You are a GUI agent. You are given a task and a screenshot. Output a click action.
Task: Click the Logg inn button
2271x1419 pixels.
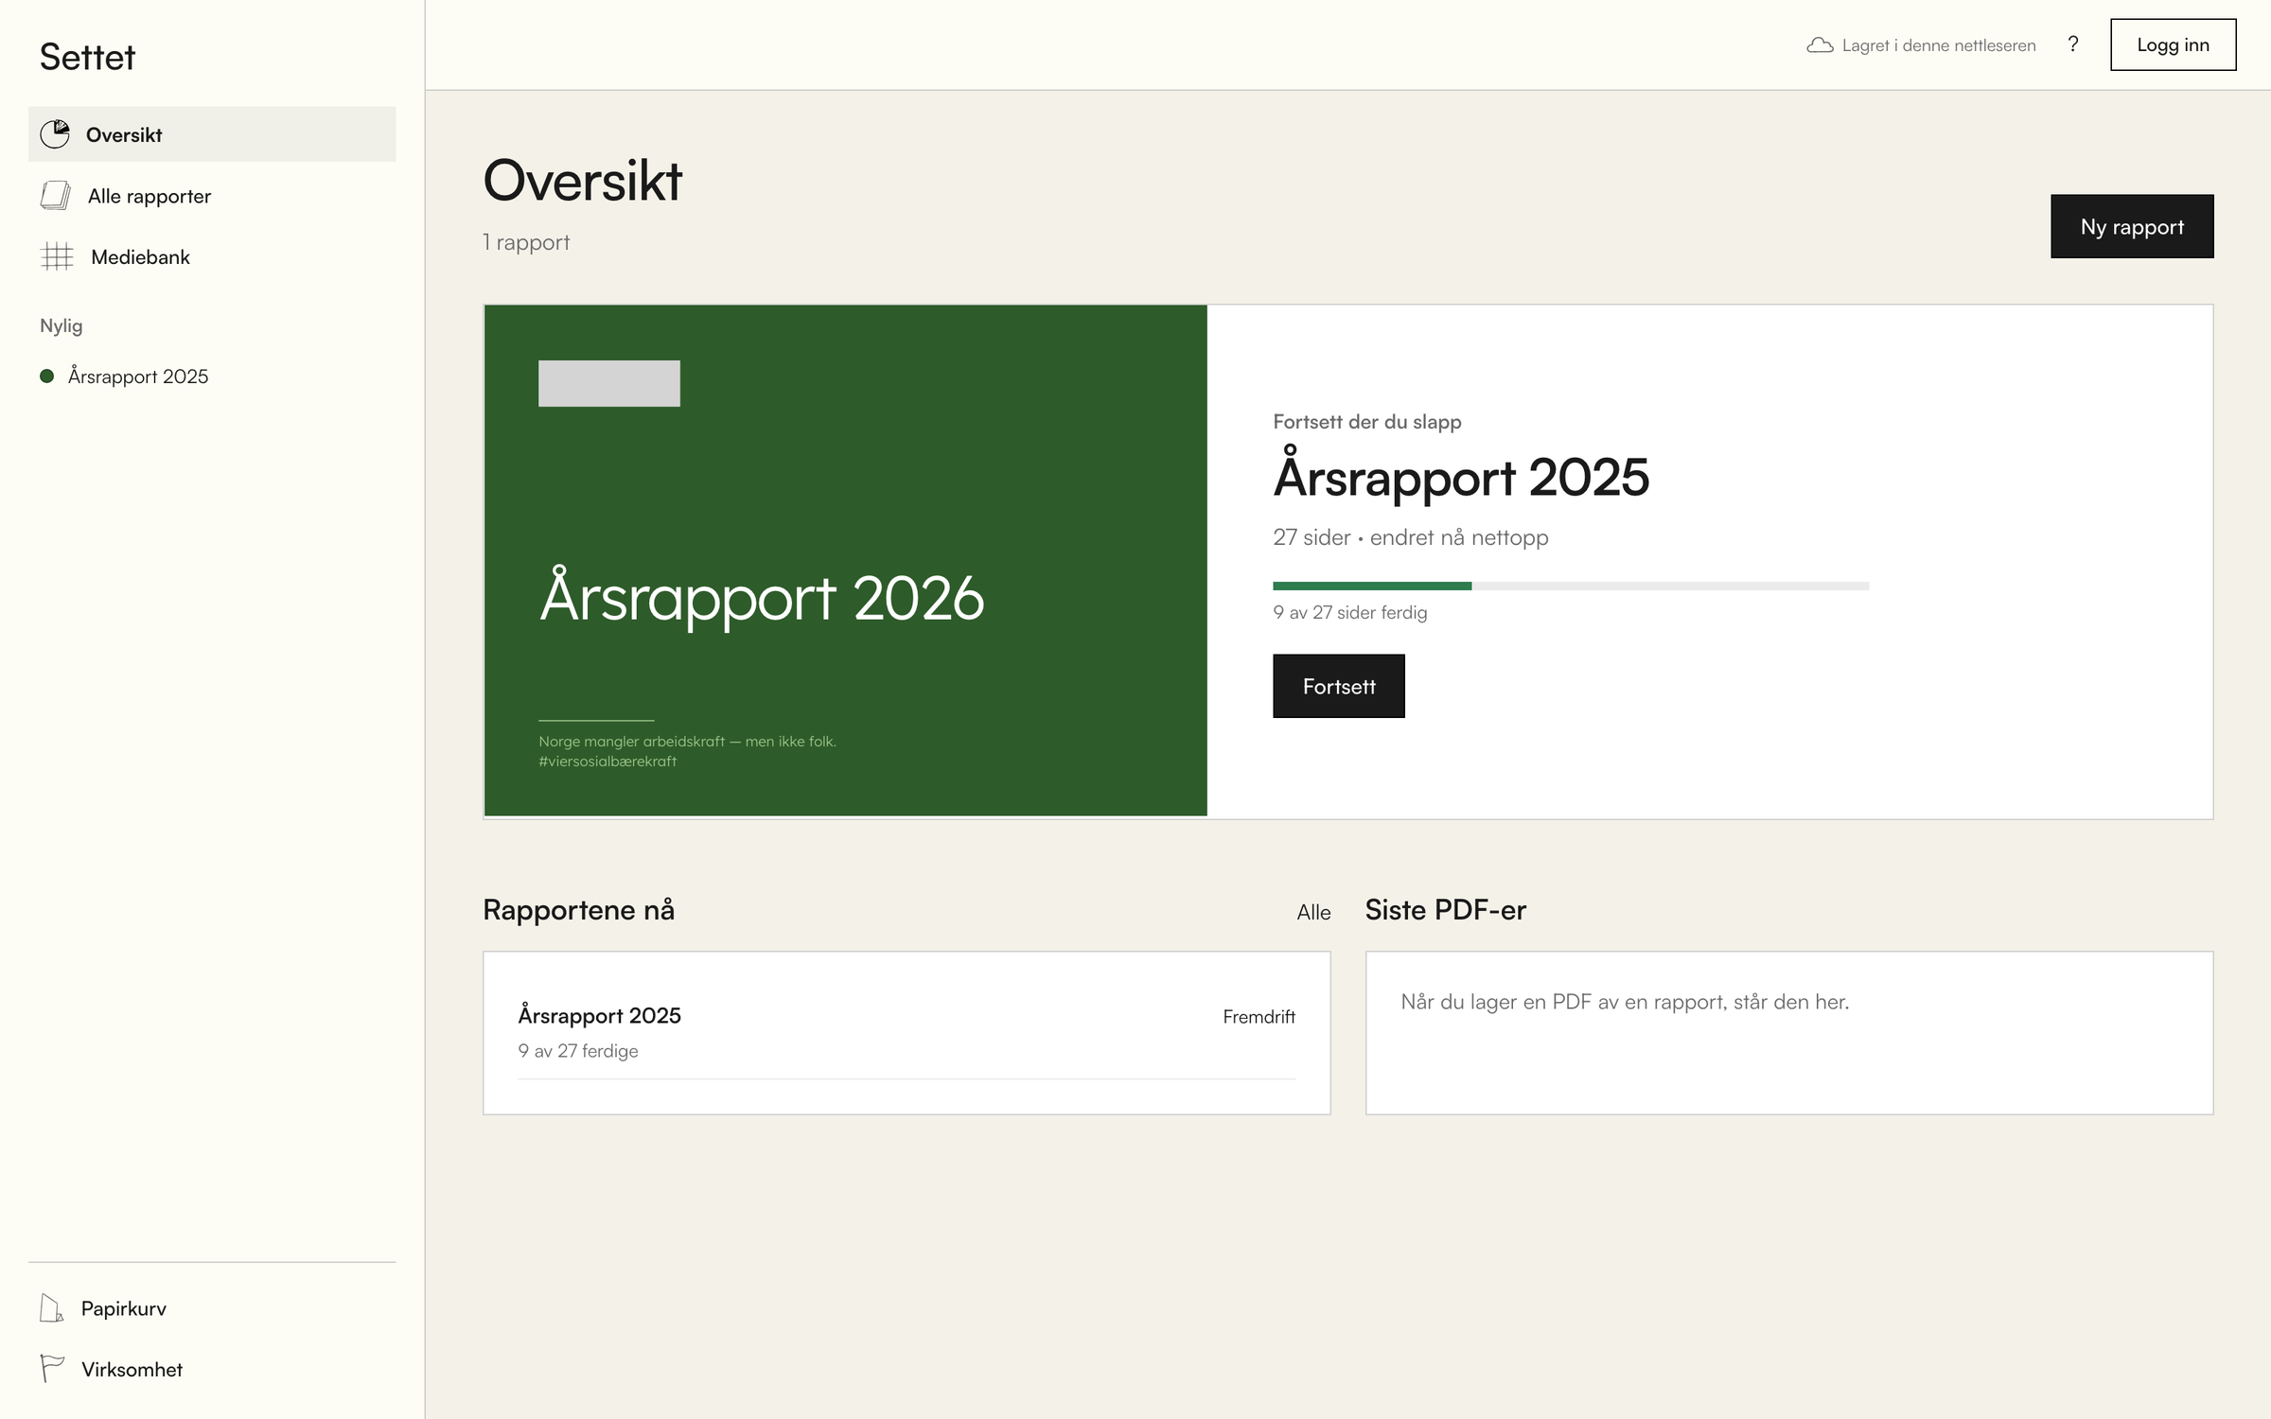(2173, 44)
